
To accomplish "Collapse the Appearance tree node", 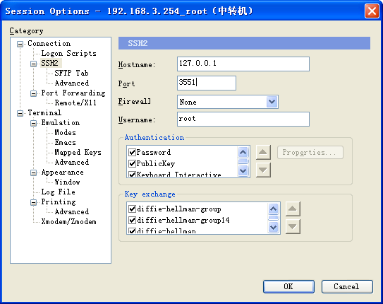I will tap(33, 173).
